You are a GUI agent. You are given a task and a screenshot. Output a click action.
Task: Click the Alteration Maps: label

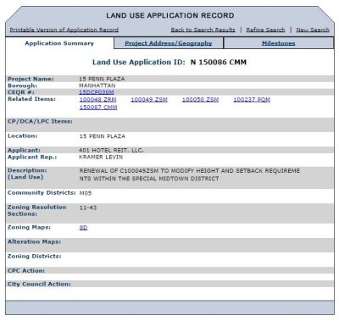[x=34, y=241]
